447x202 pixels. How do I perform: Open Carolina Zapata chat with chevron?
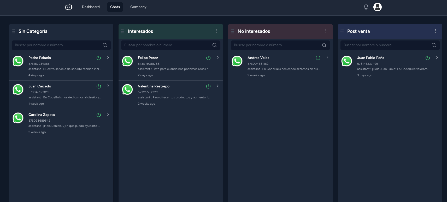pyautogui.click(x=108, y=114)
